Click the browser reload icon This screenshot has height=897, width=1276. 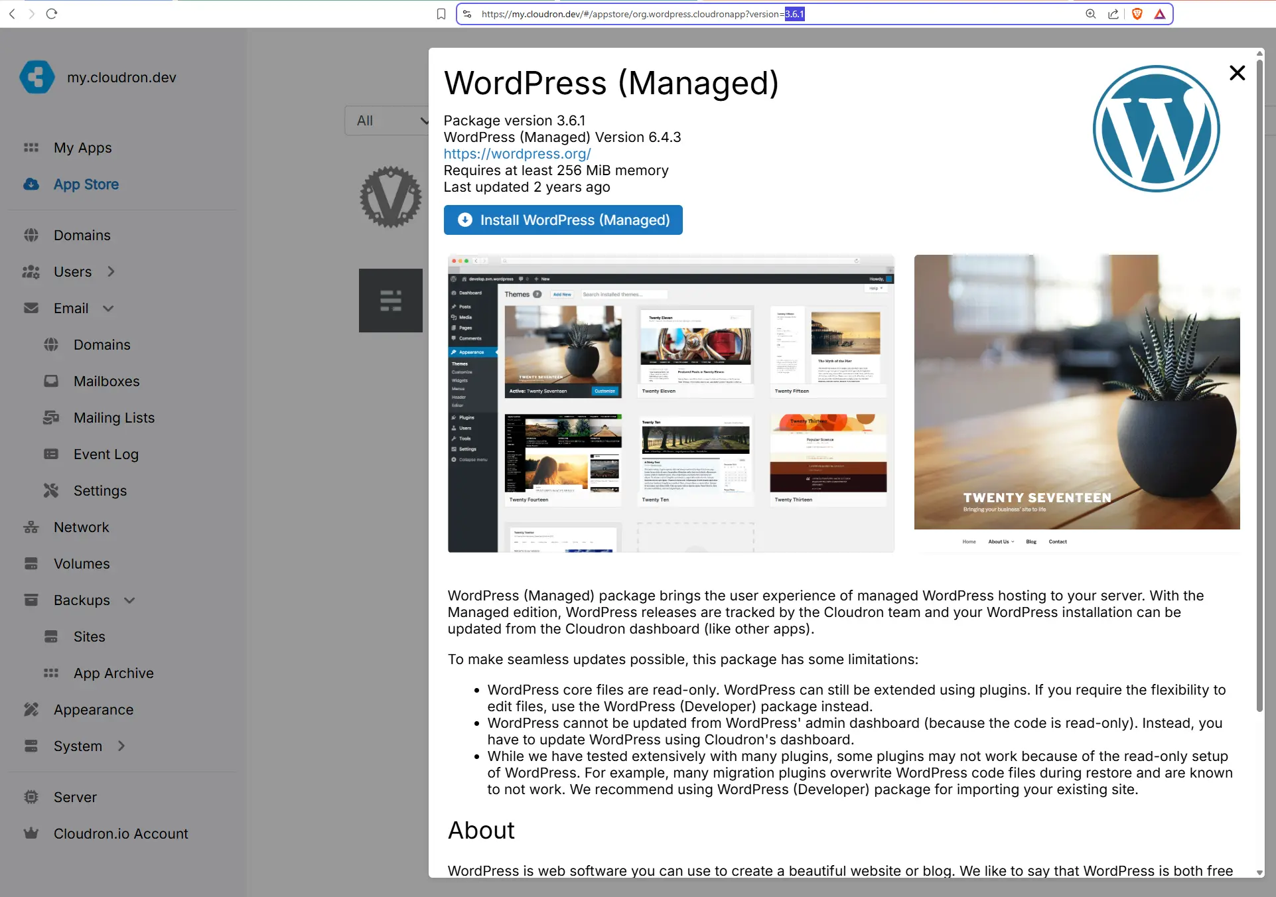click(52, 14)
